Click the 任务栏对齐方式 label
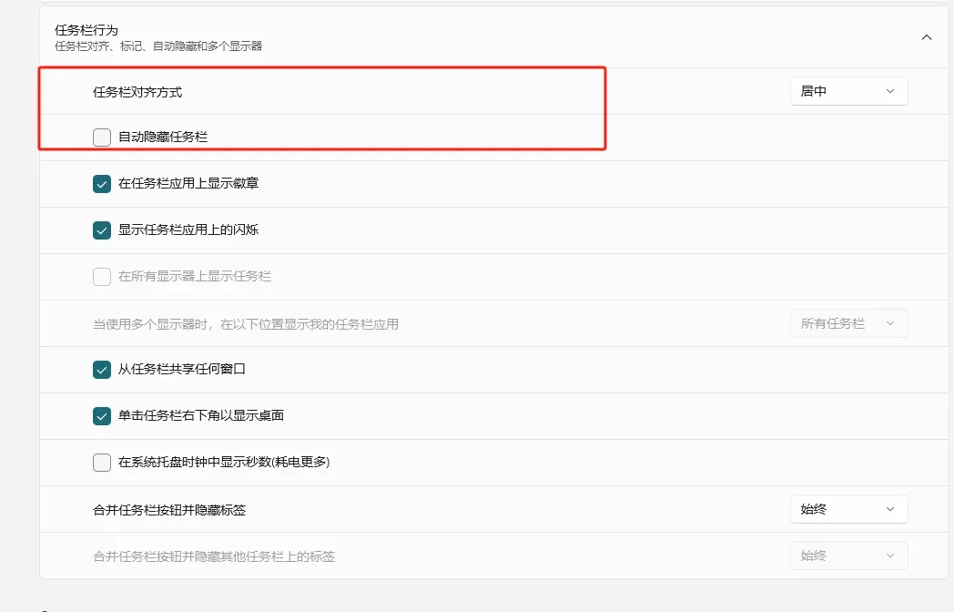This screenshot has height=612, width=954. point(137,92)
